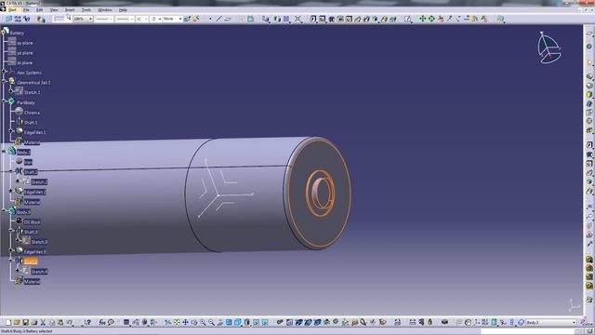Click the orange battery terminal ring
This screenshot has height=335, width=595.
click(x=320, y=193)
